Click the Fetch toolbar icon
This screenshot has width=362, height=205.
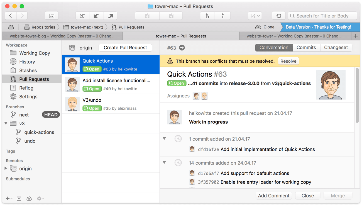pyautogui.click(x=82, y=16)
